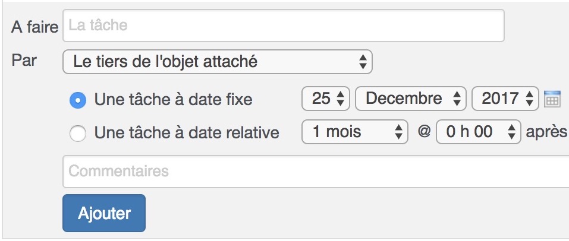Select 'Une tâche à date relative' radio button
This screenshot has width=569, height=241.
78,133
